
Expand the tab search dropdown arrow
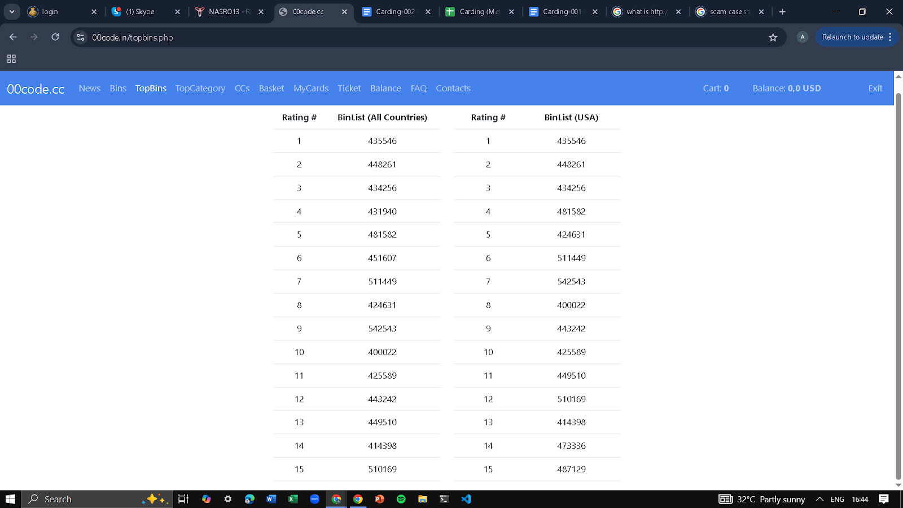click(12, 11)
